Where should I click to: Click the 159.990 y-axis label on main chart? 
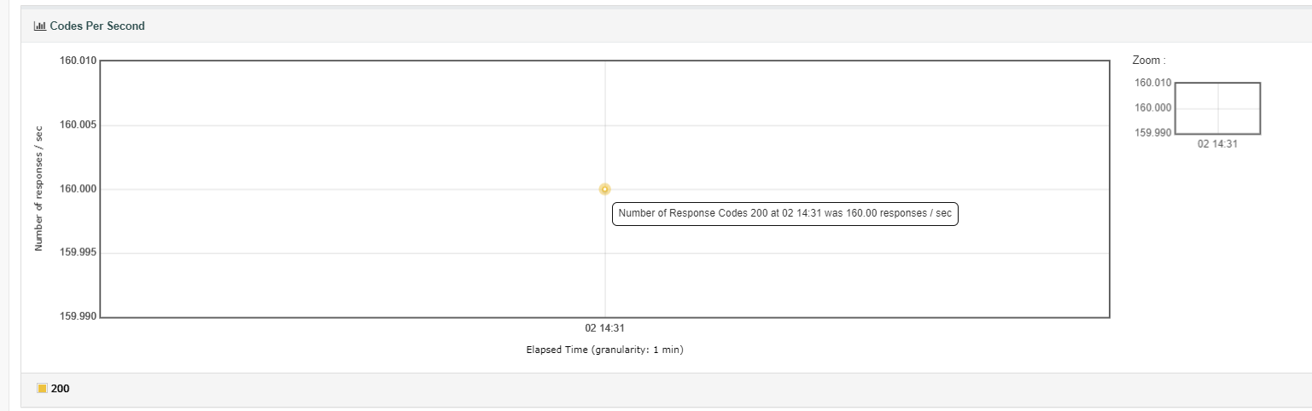(79, 317)
